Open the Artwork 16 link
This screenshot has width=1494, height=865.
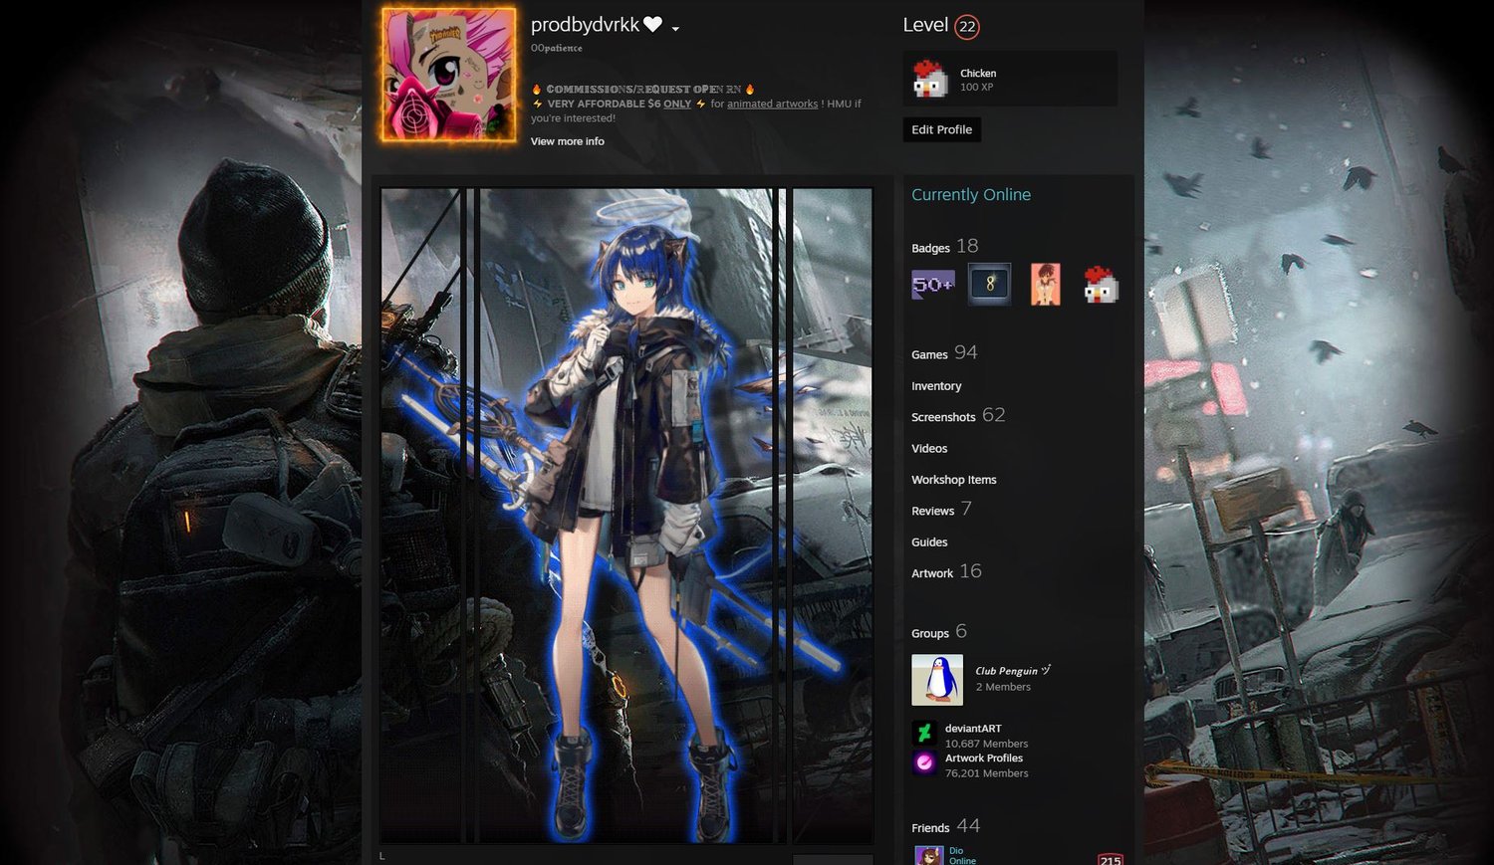coord(946,571)
